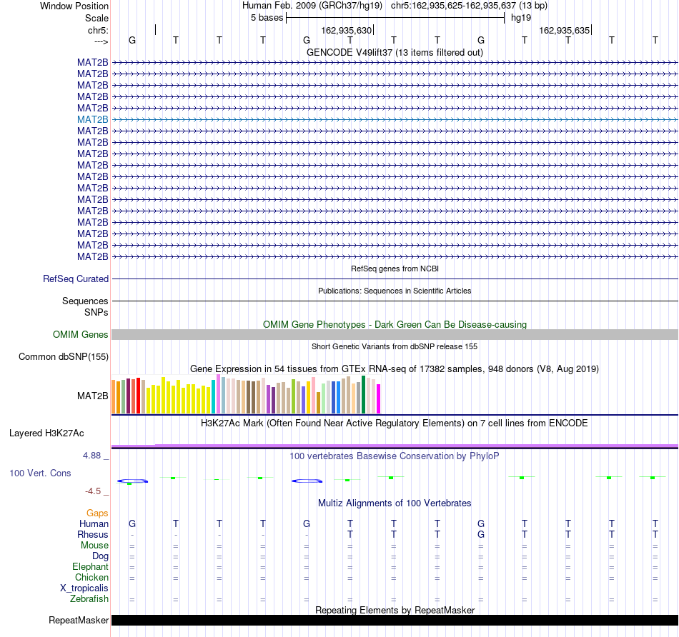Click the Rhesus species label
This screenshot has width=679, height=637.
[93, 534]
